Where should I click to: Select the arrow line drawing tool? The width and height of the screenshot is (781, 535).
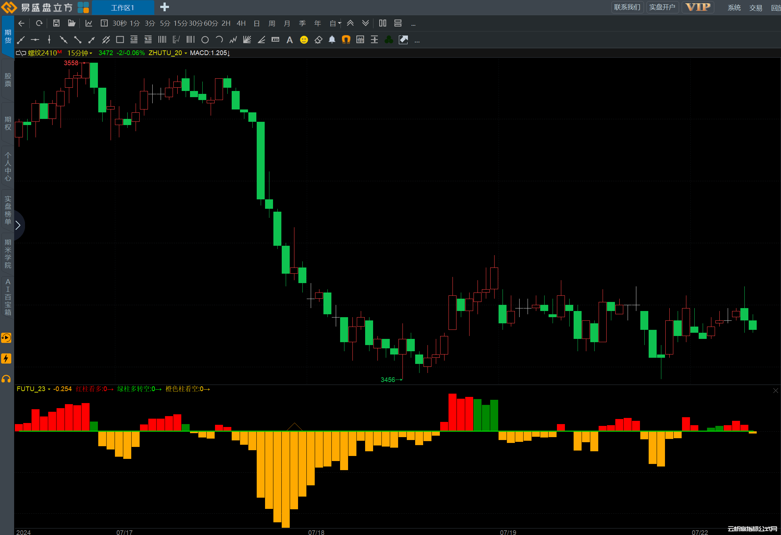coord(92,40)
